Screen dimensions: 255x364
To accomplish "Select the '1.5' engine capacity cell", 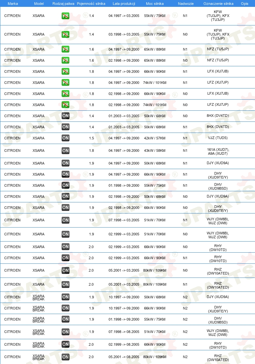I will click(92, 138).
